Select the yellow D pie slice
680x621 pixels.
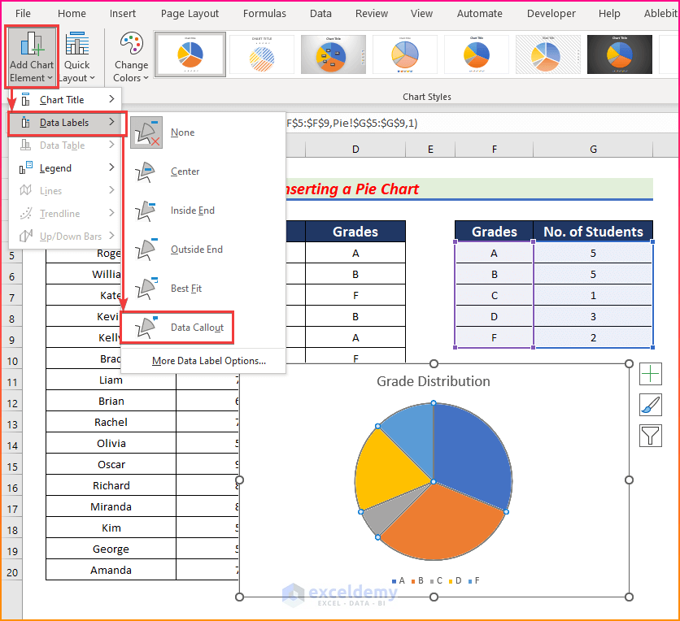coord(386,470)
